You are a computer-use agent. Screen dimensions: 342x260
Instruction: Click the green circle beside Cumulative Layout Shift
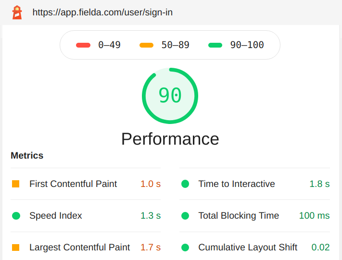tap(185, 248)
